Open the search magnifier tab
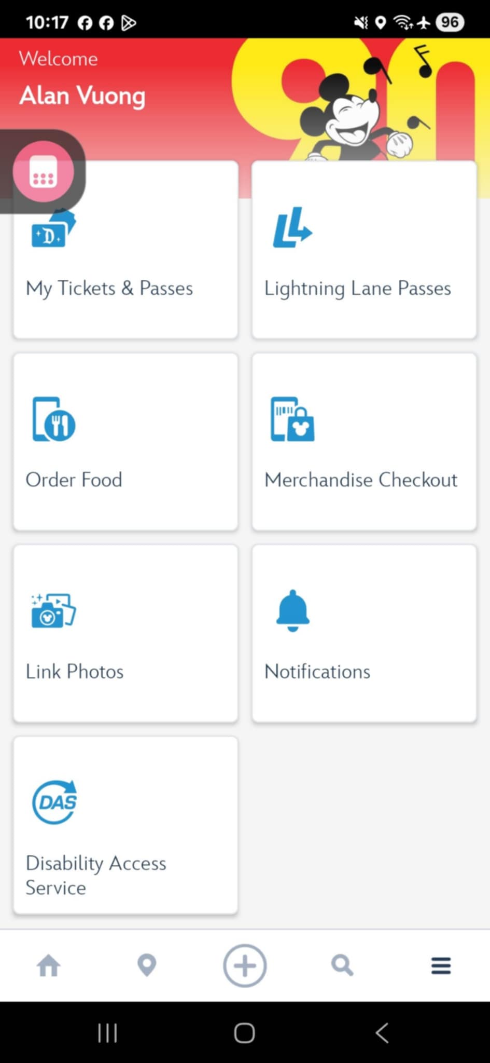490x1063 pixels. (342, 966)
